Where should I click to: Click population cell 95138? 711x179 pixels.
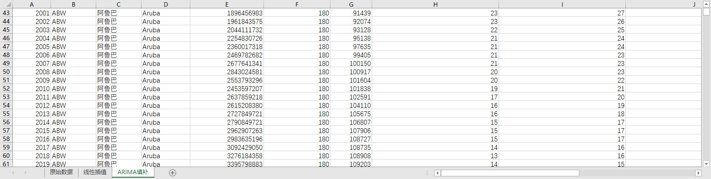tap(351, 38)
